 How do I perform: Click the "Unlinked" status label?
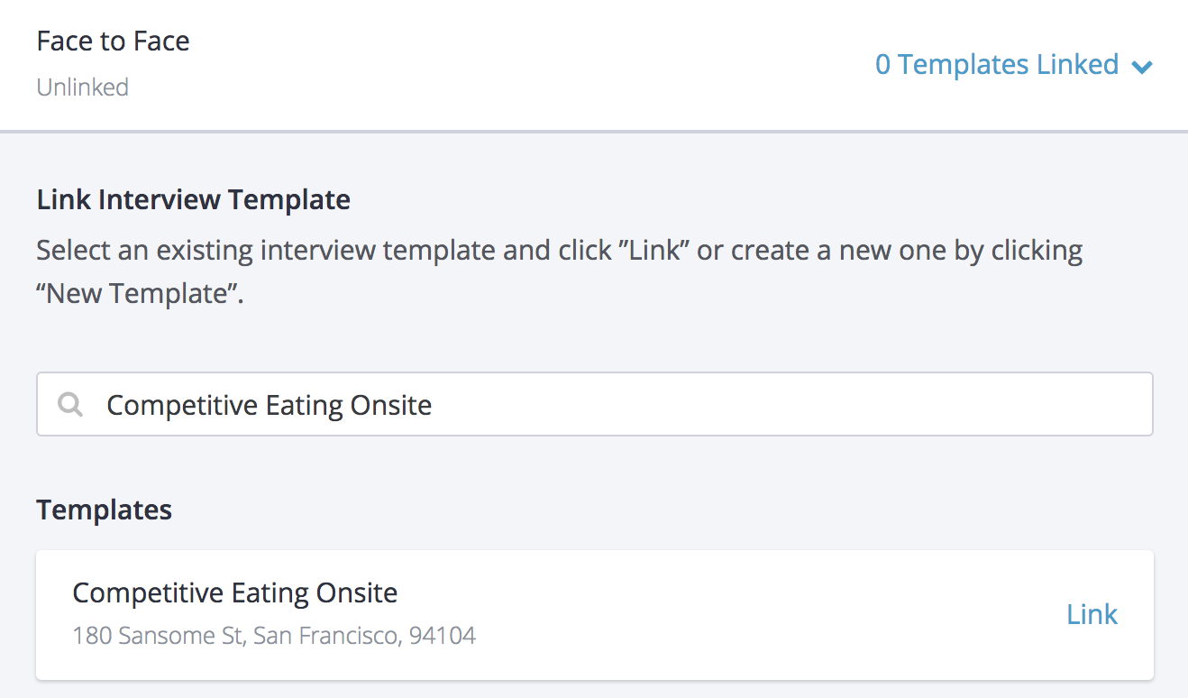point(82,87)
